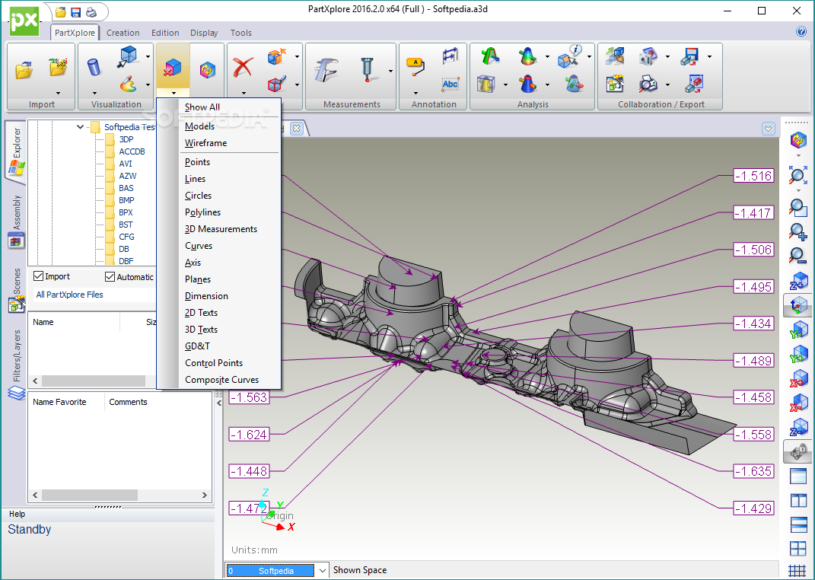Screen dimensions: 815x580
Task: Click the color palette visualization icon
Action: point(128,84)
